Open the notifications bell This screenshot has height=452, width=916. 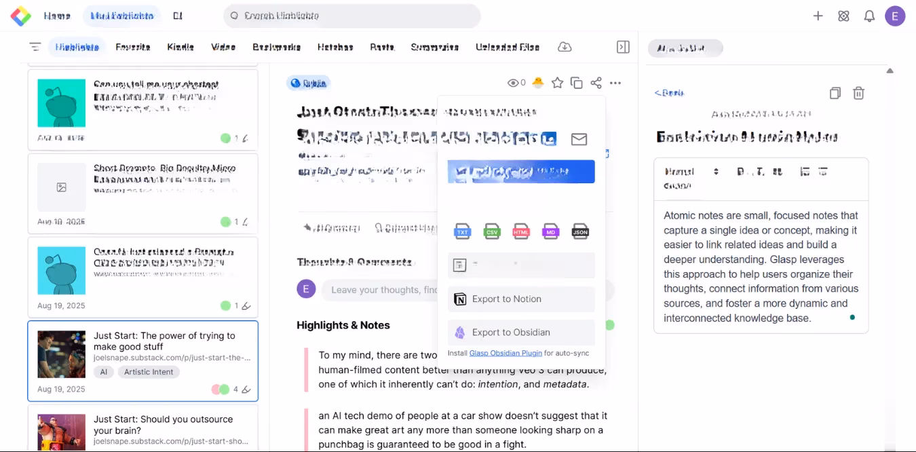point(869,16)
